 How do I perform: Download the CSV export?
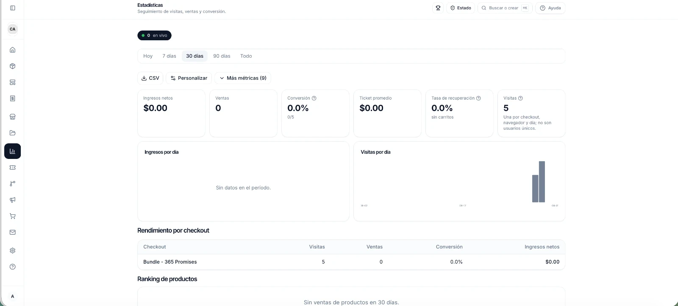click(150, 78)
